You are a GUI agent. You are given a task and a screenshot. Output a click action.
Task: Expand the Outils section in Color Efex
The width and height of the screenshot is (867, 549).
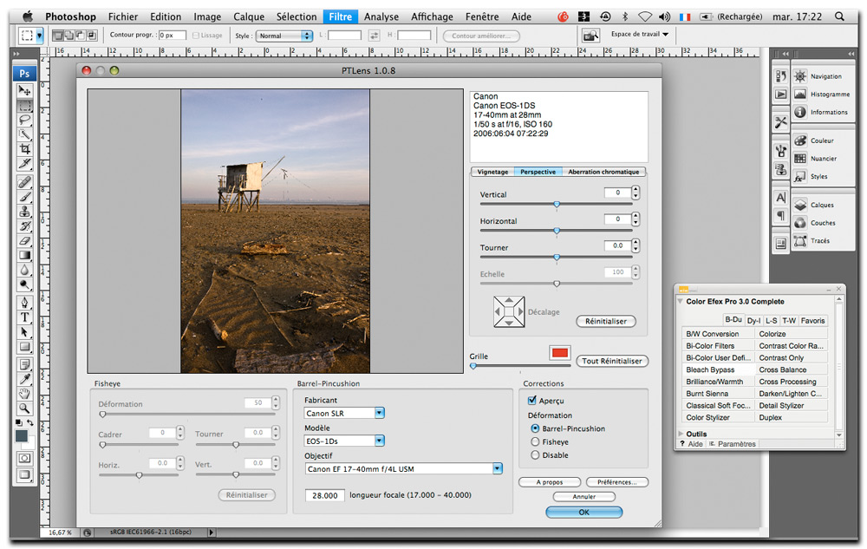pyautogui.click(x=681, y=434)
